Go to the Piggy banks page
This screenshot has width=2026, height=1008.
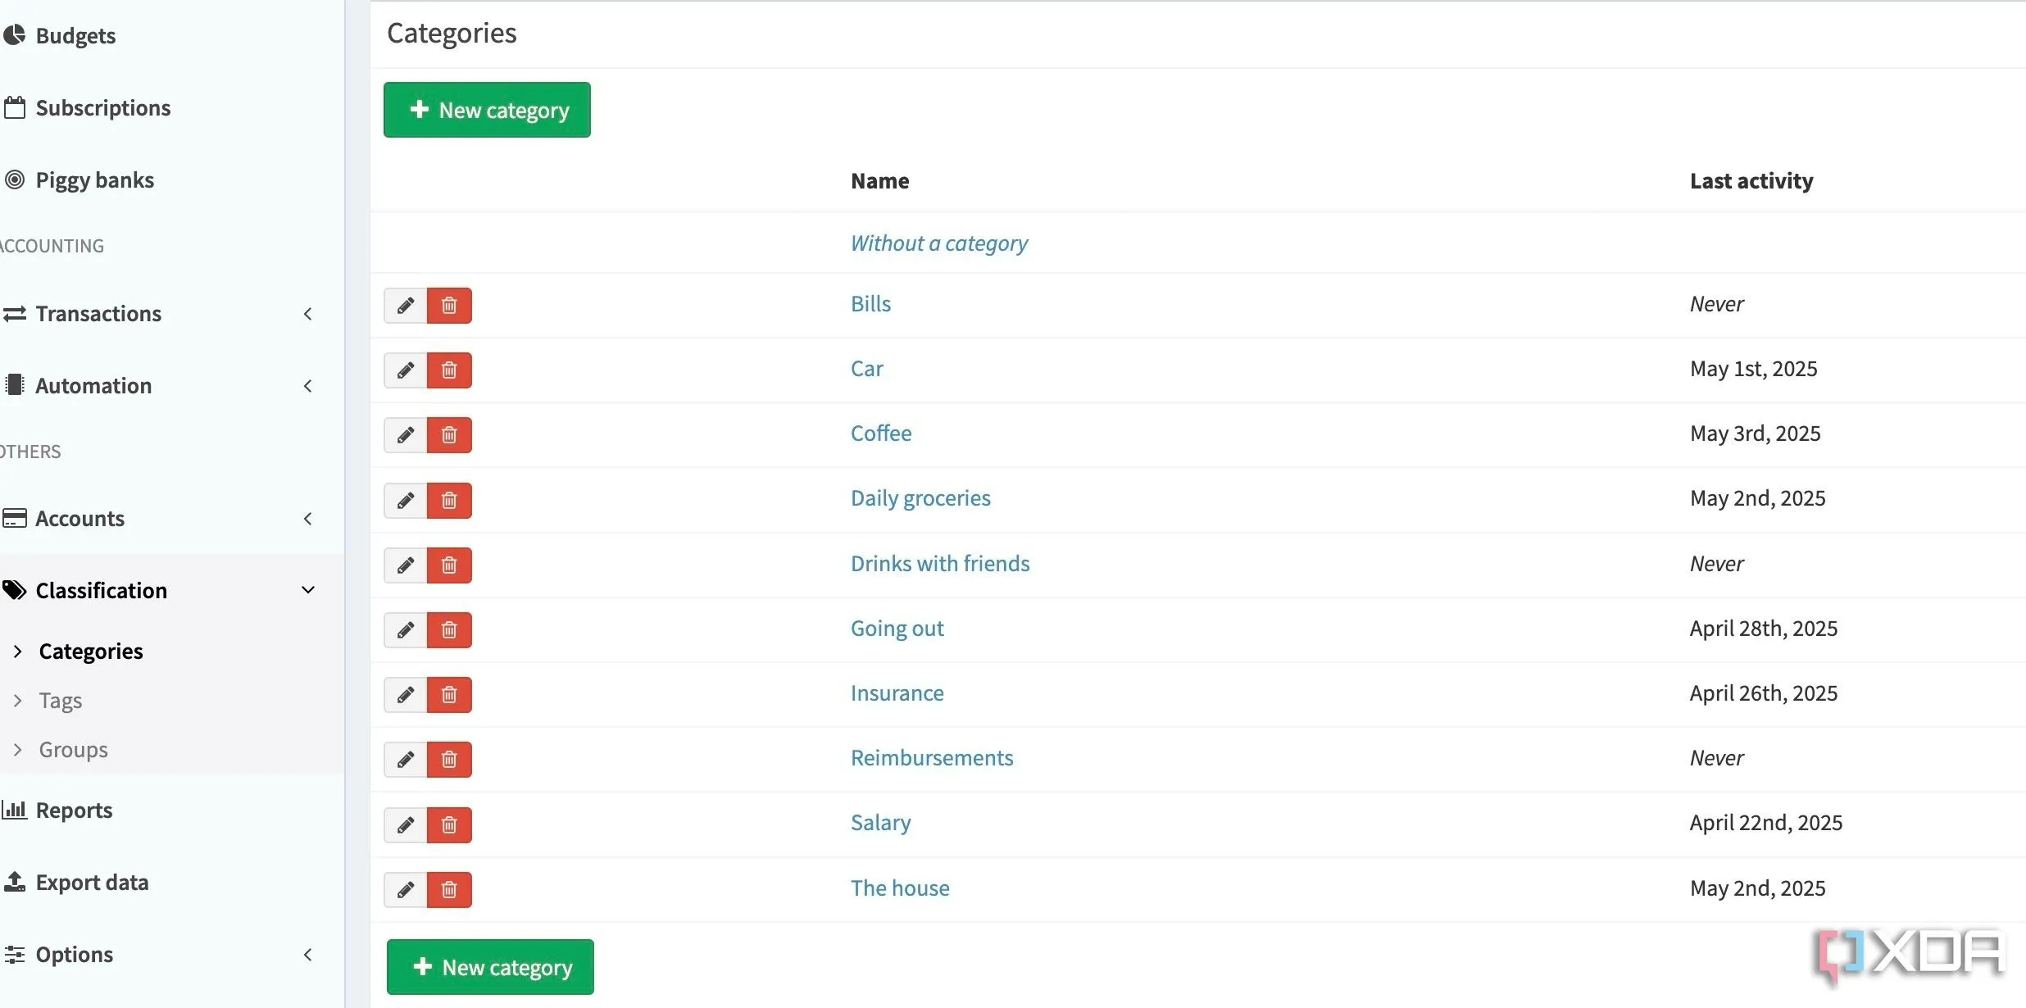(94, 180)
